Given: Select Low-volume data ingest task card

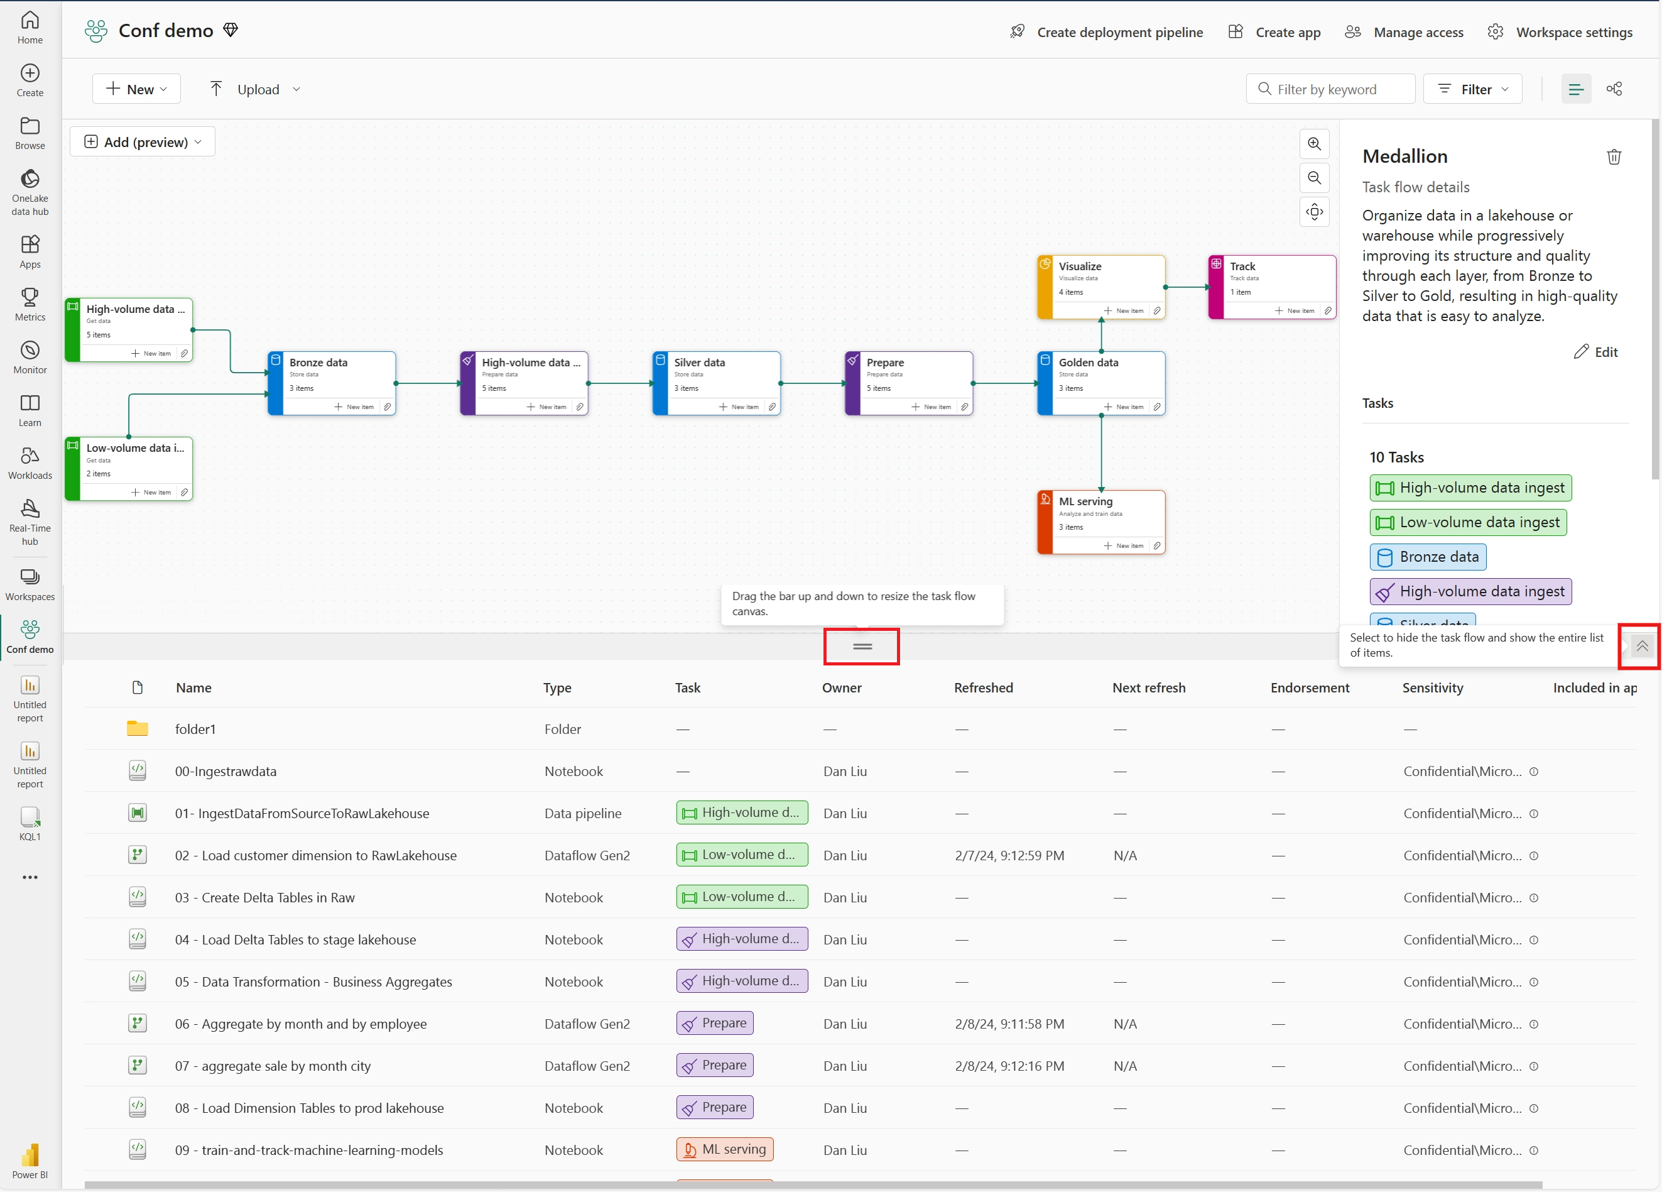Looking at the screenshot, I should pos(129,469).
